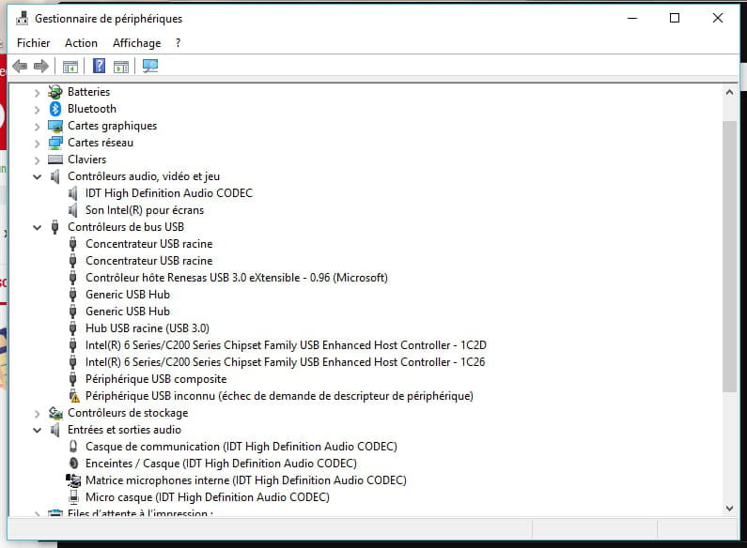Click the speaker icon of Contrôleurs audio, vidéo et jeu
Screen dimensions: 747x548
pyautogui.click(x=55, y=176)
